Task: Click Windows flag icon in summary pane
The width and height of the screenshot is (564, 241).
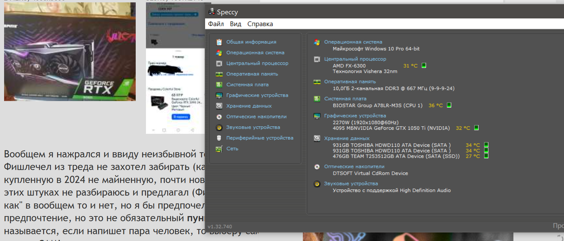Action: (x=317, y=42)
